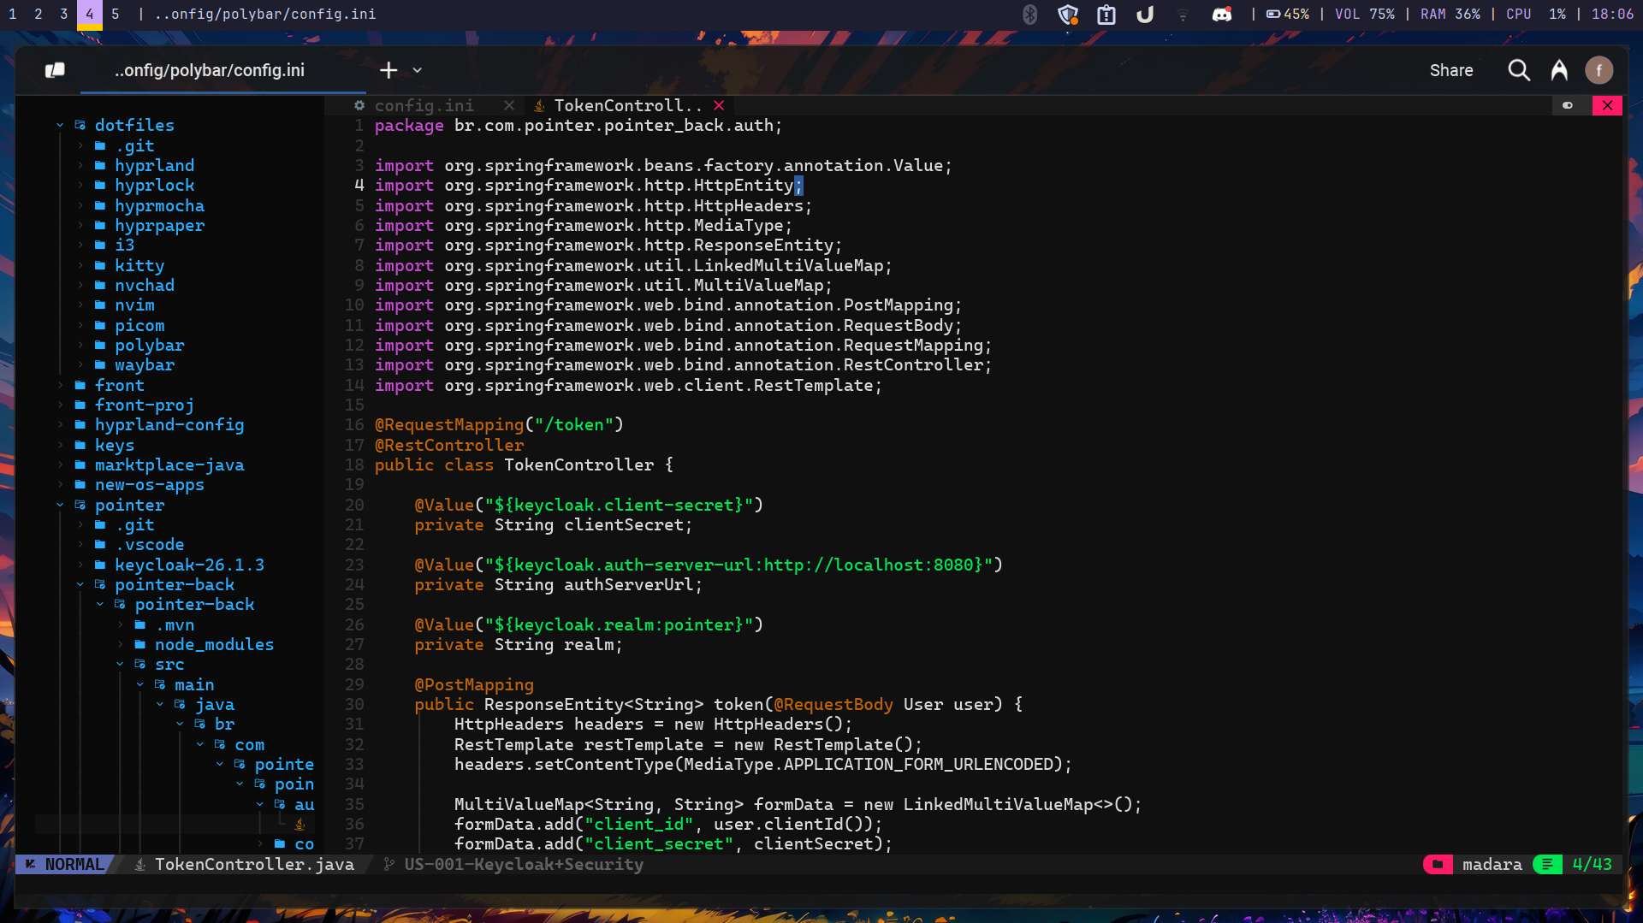Viewport: 1643px width, 923px height.
Task: Click the madara directory name in statusline
Action: [x=1492, y=865]
